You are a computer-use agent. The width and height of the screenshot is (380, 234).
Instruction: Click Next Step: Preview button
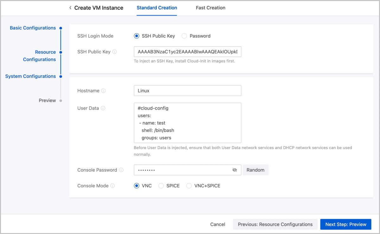[x=346, y=224]
